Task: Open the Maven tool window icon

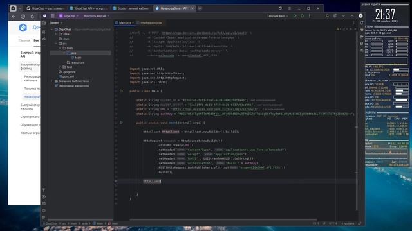Action: (x=362, y=30)
